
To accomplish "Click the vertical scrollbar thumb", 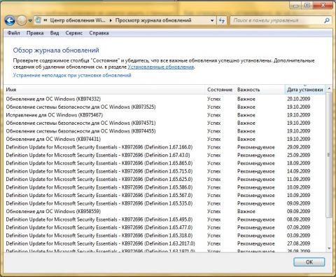I will [329, 155].
